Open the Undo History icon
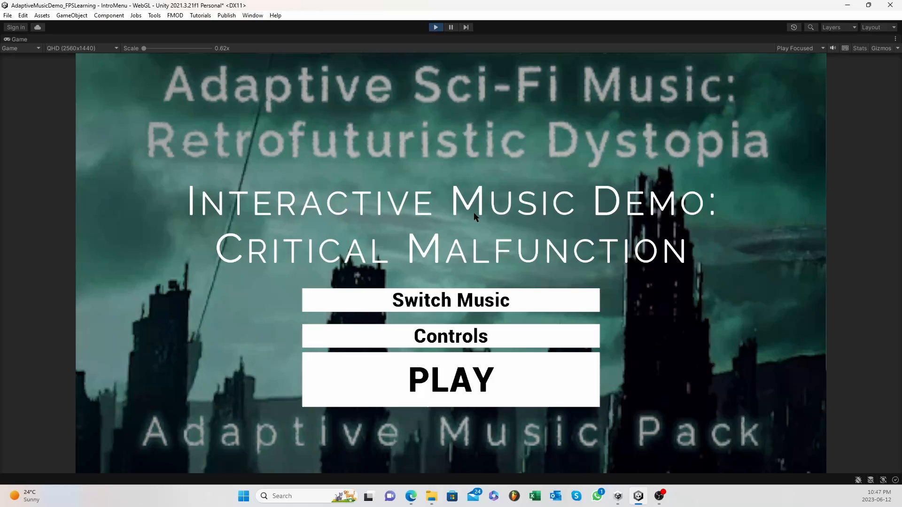Viewport: 902px width, 507px height. coord(794,27)
